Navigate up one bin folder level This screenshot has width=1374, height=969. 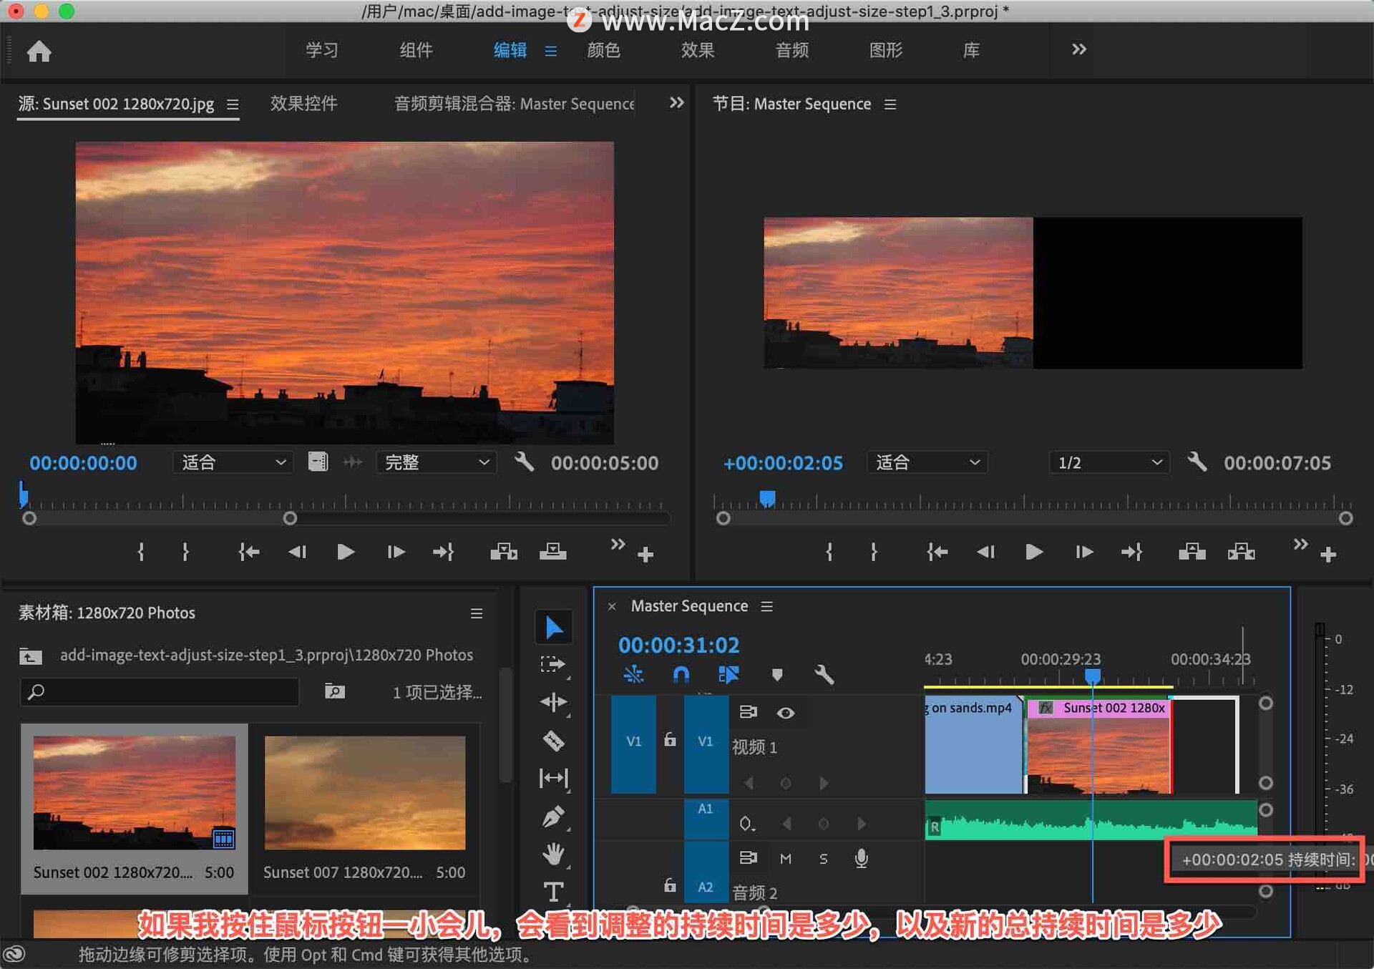[30, 656]
